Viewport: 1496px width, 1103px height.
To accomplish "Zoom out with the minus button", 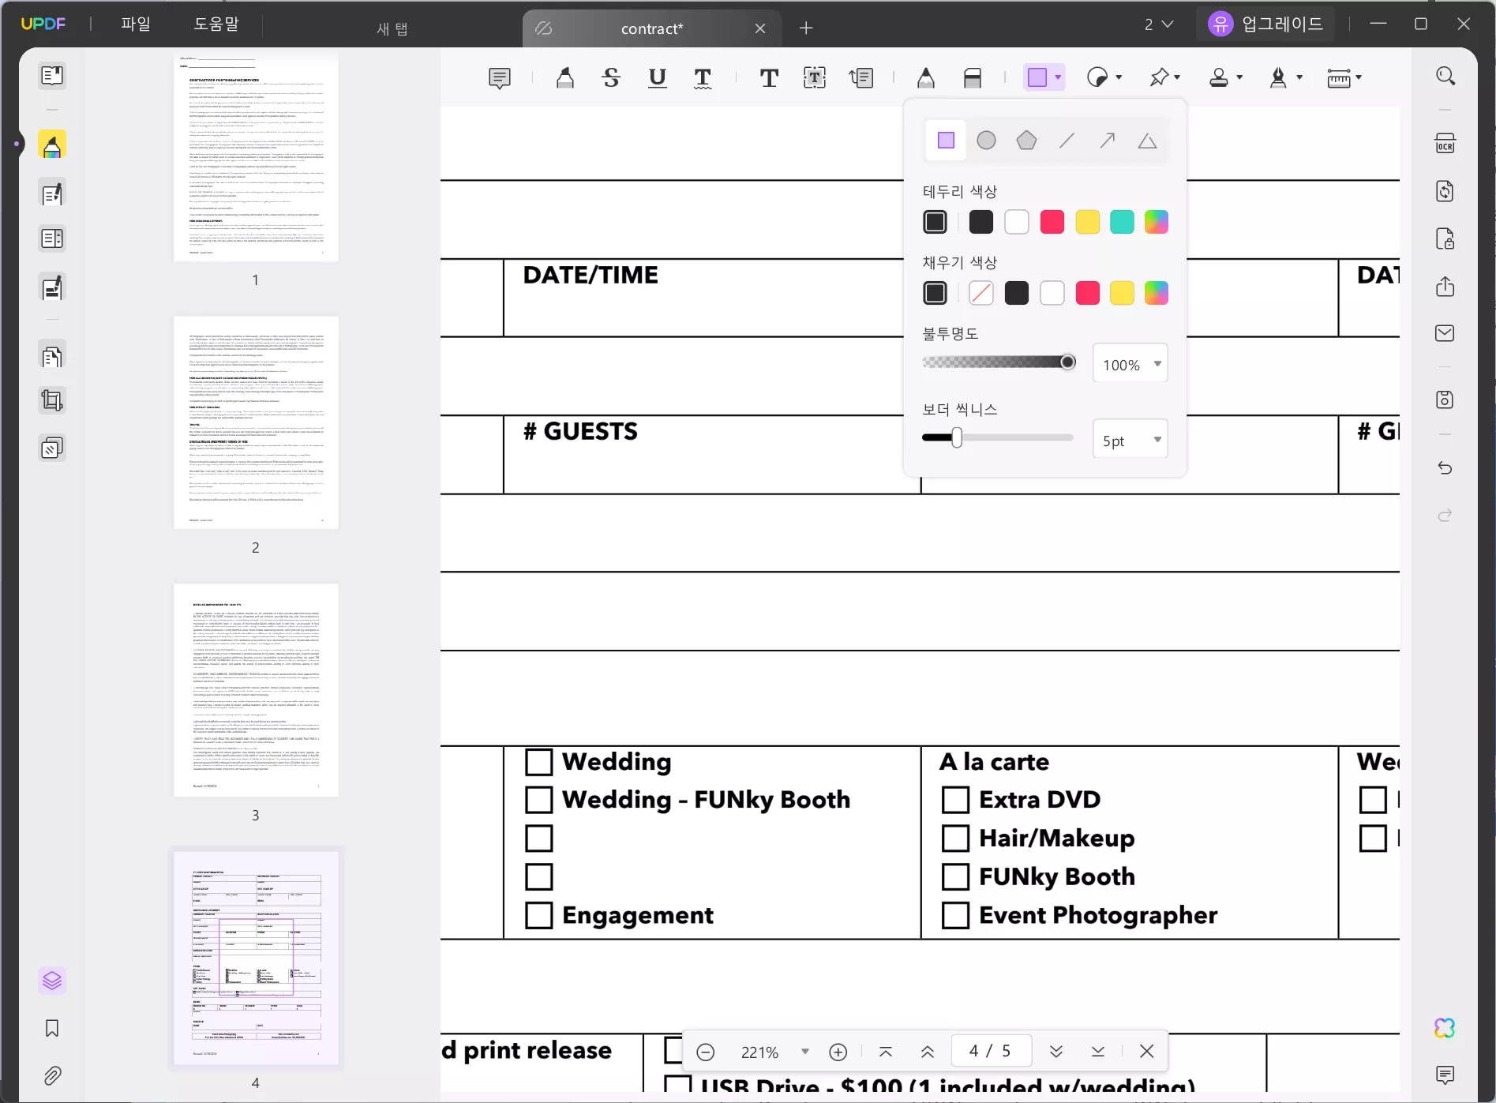I will pos(706,1052).
